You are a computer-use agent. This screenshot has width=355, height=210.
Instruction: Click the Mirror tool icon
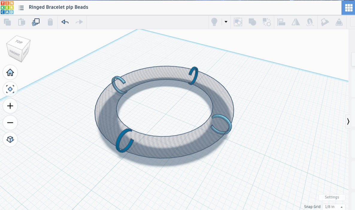tap(296, 22)
